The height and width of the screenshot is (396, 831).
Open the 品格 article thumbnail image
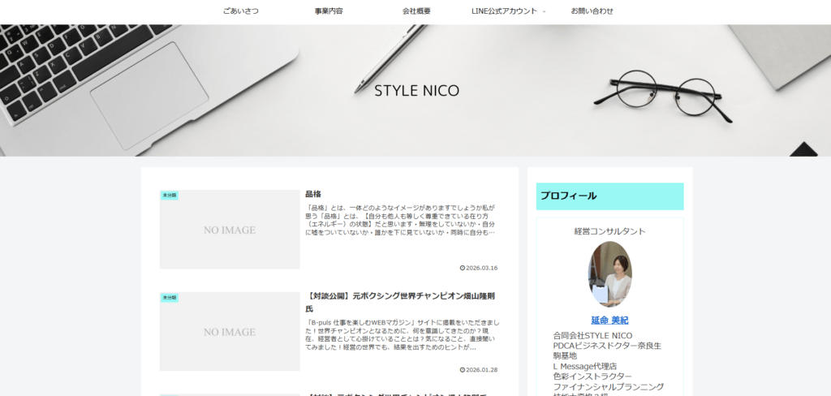(x=230, y=230)
